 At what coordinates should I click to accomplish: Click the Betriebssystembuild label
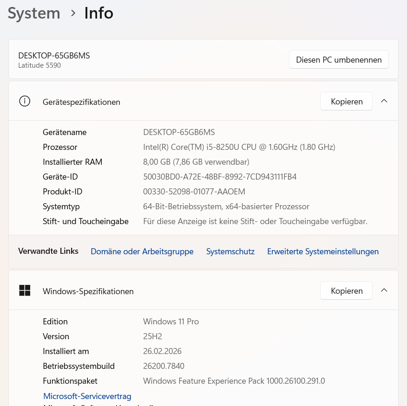(79, 366)
